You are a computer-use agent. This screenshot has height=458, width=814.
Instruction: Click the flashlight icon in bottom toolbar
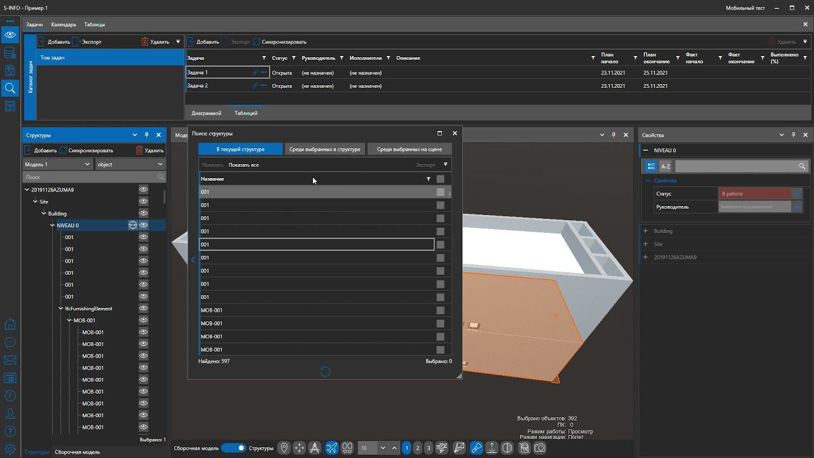[x=476, y=448]
